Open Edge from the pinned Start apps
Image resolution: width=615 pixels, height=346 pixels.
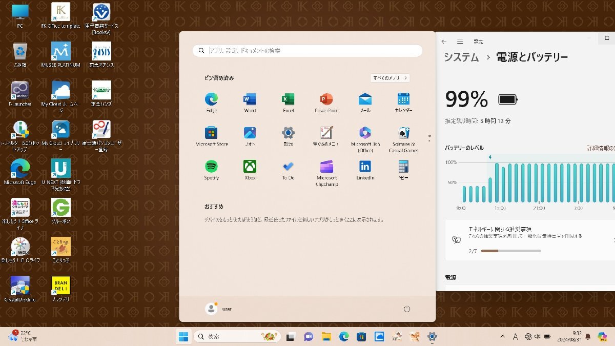click(212, 103)
